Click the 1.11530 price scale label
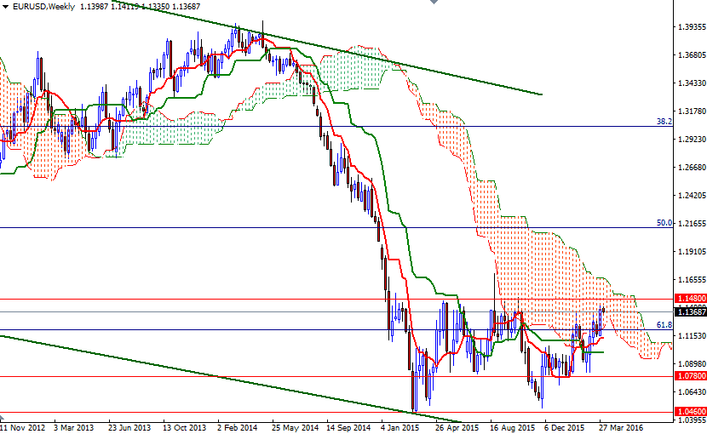Viewport: 707px width, 434px height. coord(692,336)
